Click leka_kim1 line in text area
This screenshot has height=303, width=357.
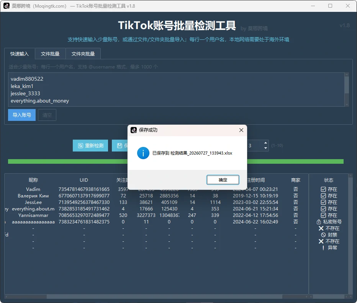point(22,86)
